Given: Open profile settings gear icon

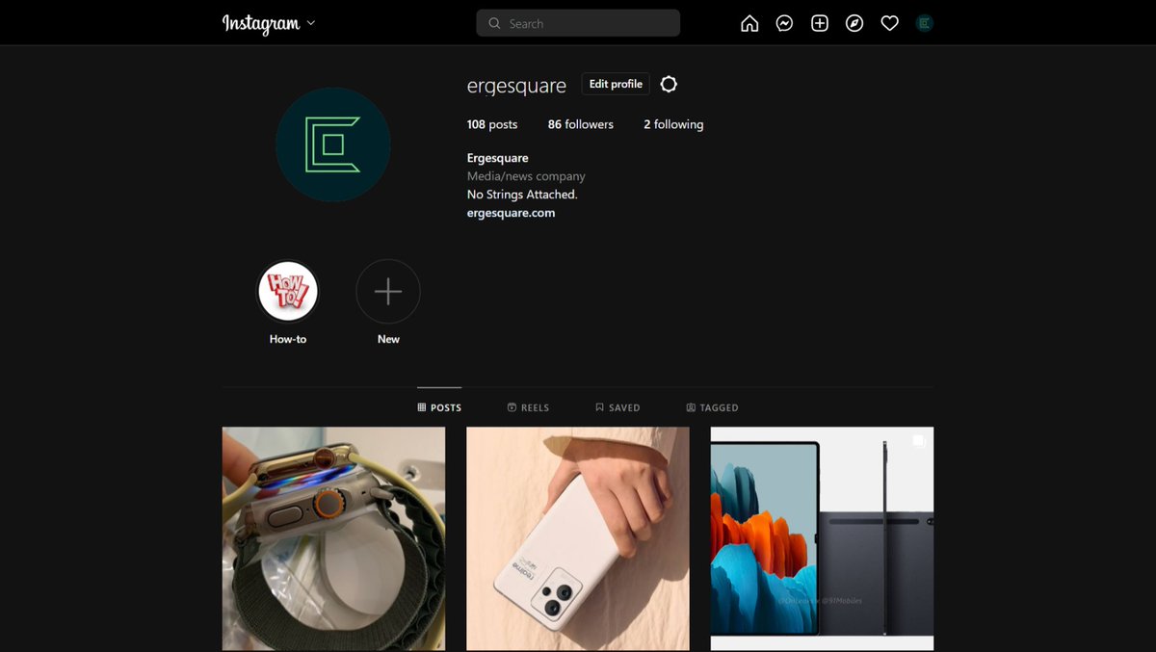Looking at the screenshot, I should tap(669, 84).
